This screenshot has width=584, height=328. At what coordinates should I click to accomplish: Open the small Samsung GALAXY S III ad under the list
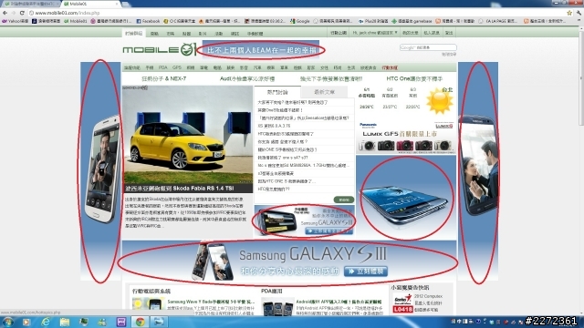tap(304, 220)
